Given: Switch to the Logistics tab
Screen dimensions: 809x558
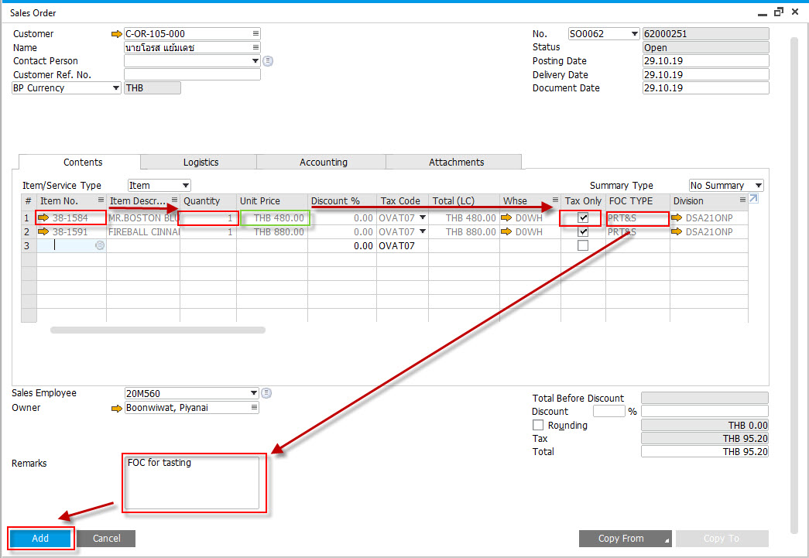Looking at the screenshot, I should 201,162.
